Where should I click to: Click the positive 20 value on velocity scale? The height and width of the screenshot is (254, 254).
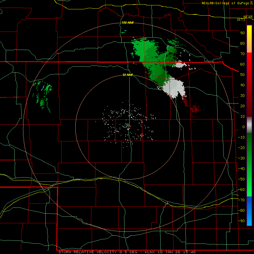242,106
